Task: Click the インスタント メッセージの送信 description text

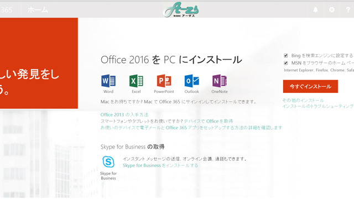Action: click(x=184, y=159)
